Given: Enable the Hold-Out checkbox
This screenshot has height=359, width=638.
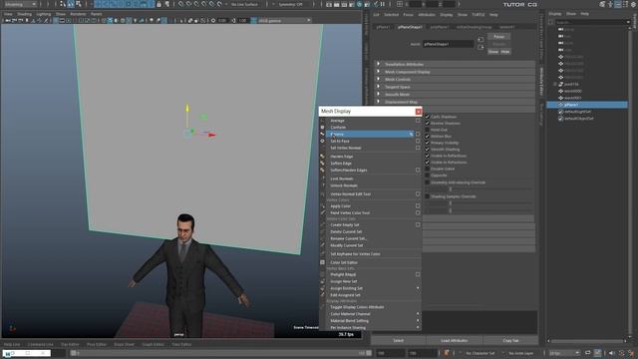Looking at the screenshot, I should click(x=428, y=130).
